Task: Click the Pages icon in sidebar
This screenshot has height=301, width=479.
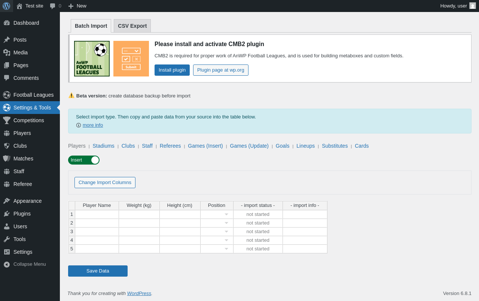Action: [7, 65]
